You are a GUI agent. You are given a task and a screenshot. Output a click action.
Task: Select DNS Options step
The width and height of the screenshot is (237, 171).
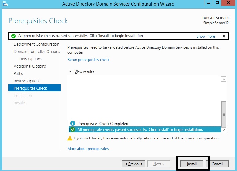30,59
